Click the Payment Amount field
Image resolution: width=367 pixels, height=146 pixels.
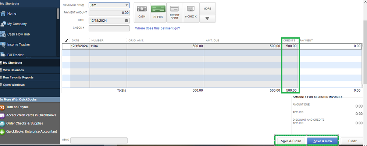pyautogui.click(x=109, y=13)
